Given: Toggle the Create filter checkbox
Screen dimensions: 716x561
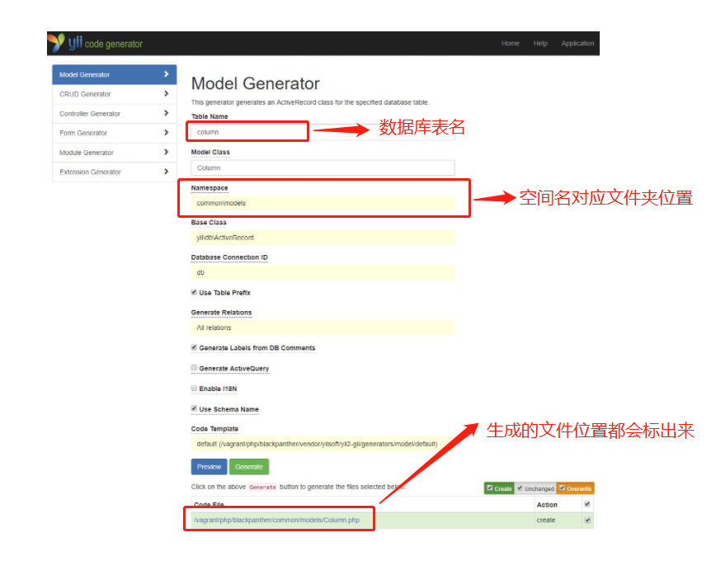Looking at the screenshot, I should (489, 488).
